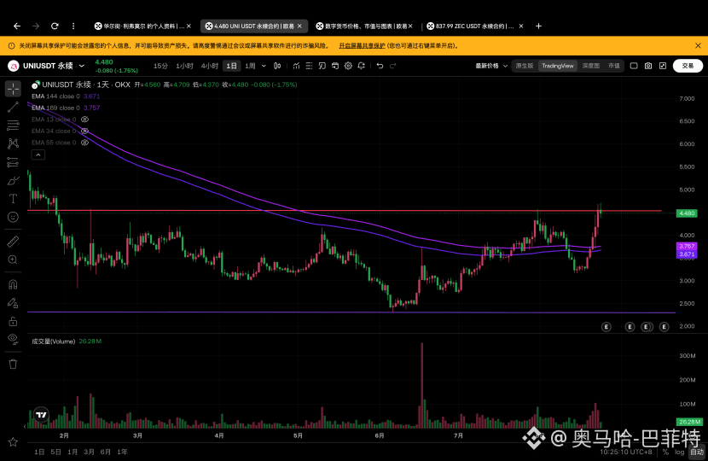
Task: Toggle stay in drawing mode
Action: (13, 303)
